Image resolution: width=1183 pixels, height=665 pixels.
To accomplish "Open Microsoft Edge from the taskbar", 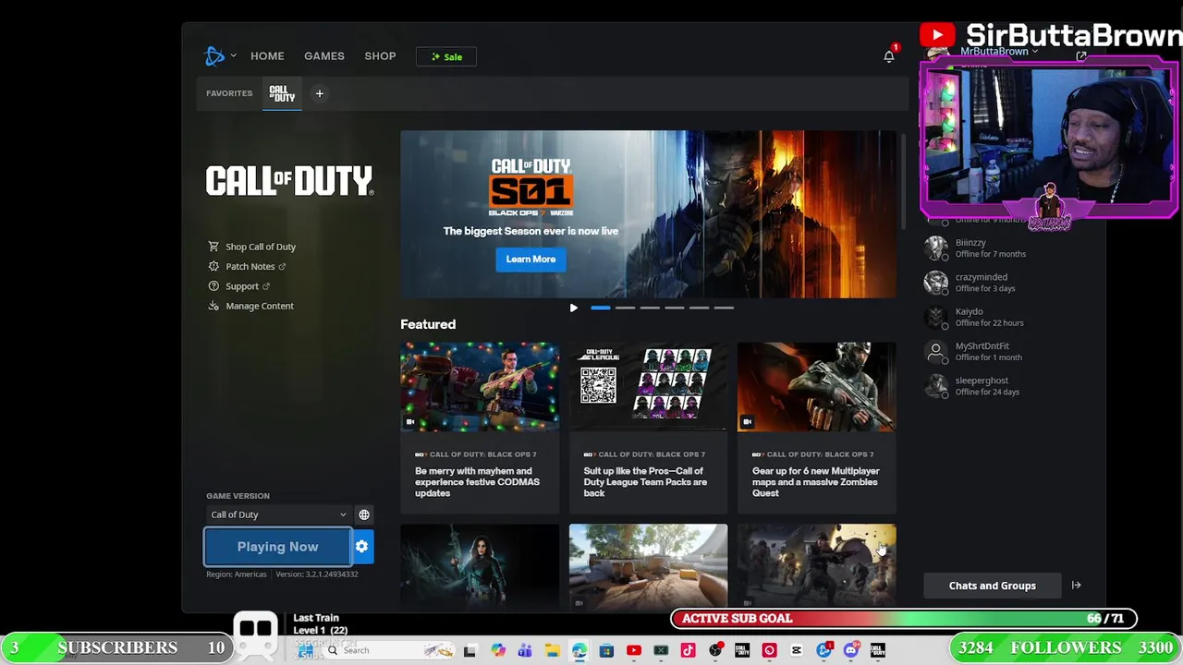I will pyautogui.click(x=579, y=650).
